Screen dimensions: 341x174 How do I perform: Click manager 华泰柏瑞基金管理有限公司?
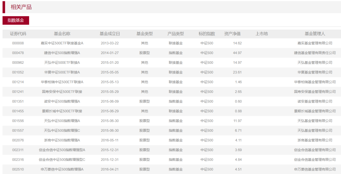(x=315, y=82)
